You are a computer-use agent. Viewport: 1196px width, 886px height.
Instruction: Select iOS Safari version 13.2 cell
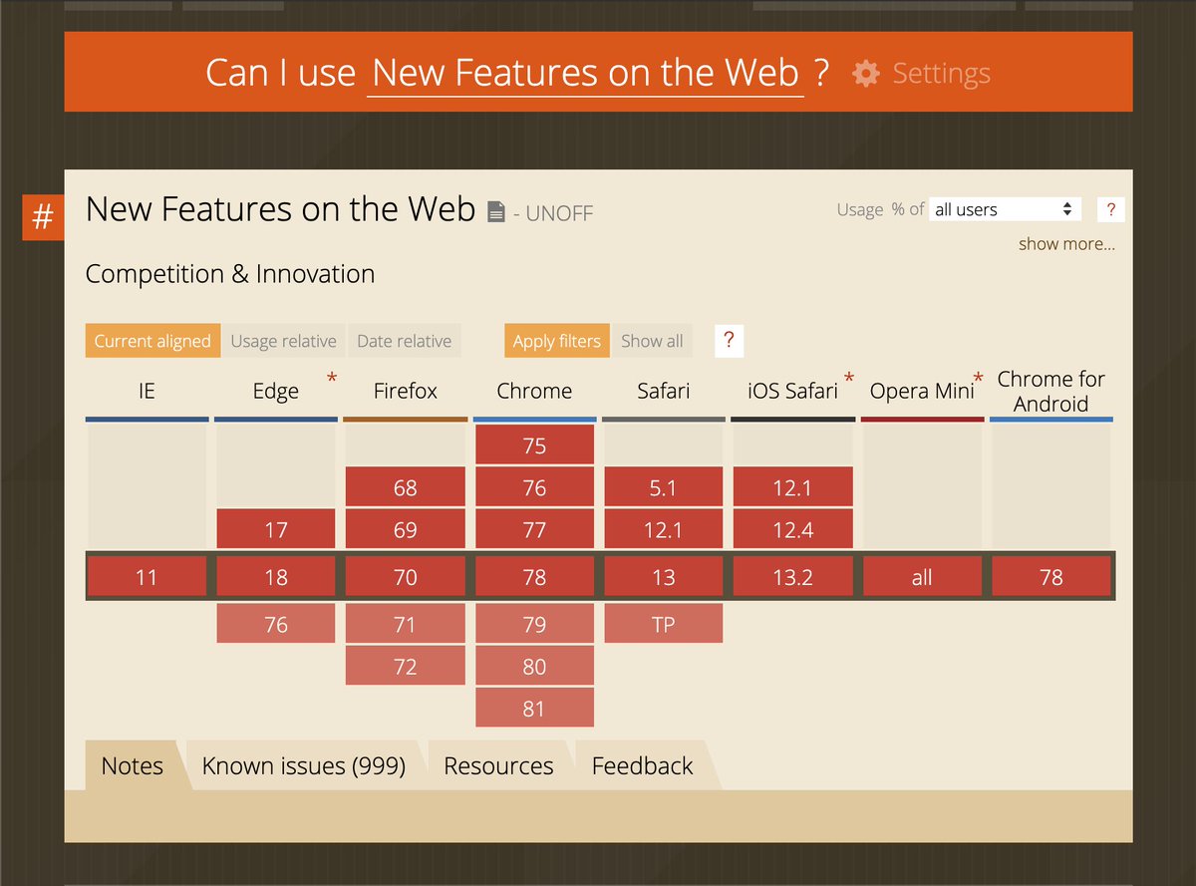pyautogui.click(x=793, y=577)
